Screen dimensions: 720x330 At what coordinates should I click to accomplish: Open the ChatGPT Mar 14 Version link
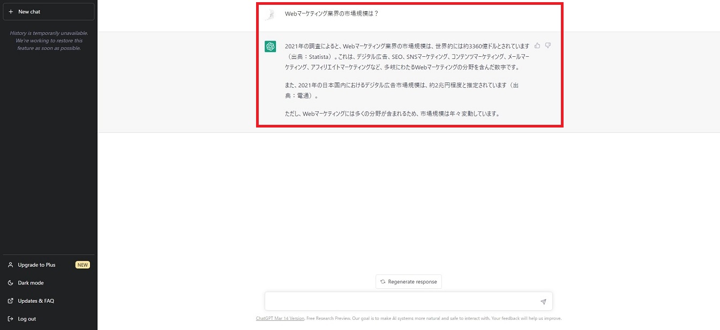(280, 318)
